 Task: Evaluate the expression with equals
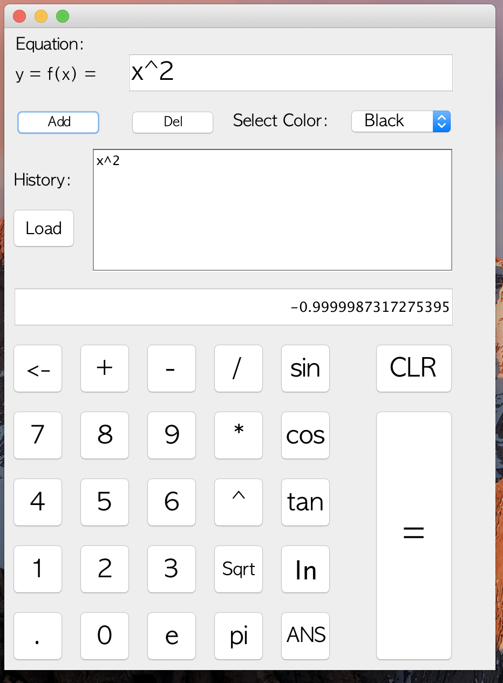[x=413, y=535]
